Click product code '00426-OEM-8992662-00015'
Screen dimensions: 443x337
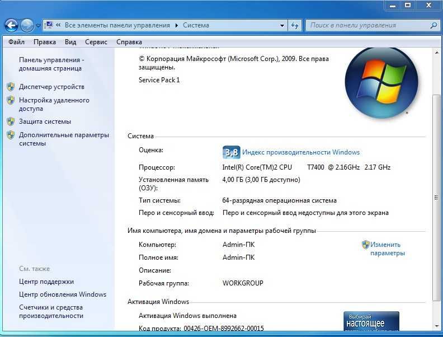[x=224, y=328]
